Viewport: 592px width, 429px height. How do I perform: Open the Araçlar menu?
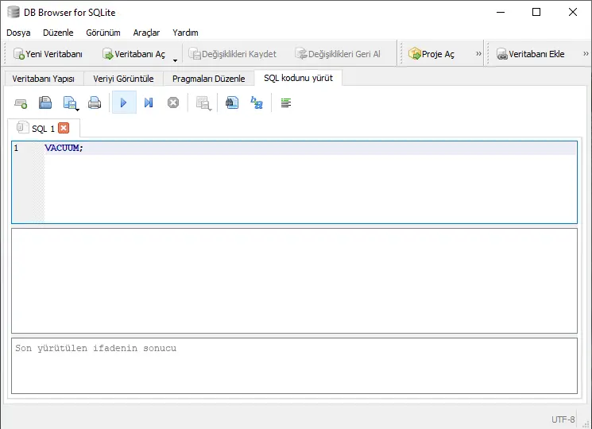[x=146, y=33]
